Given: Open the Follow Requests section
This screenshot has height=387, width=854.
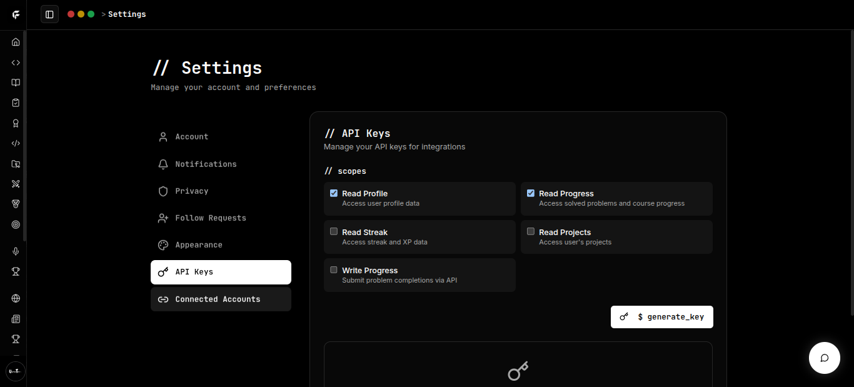Looking at the screenshot, I should point(221,218).
